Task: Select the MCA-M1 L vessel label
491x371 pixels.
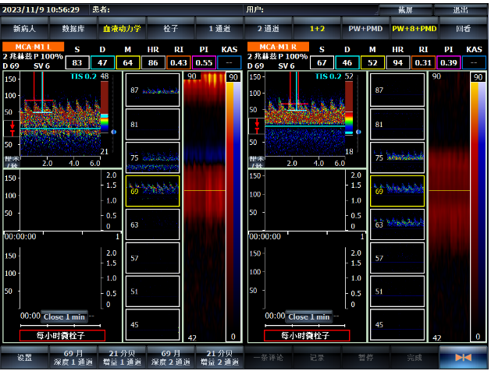Action: tap(34, 47)
